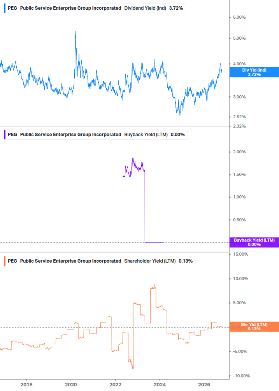Click the -10.00% label on the shareholder yield axis
279x391 pixels.
coord(241,376)
